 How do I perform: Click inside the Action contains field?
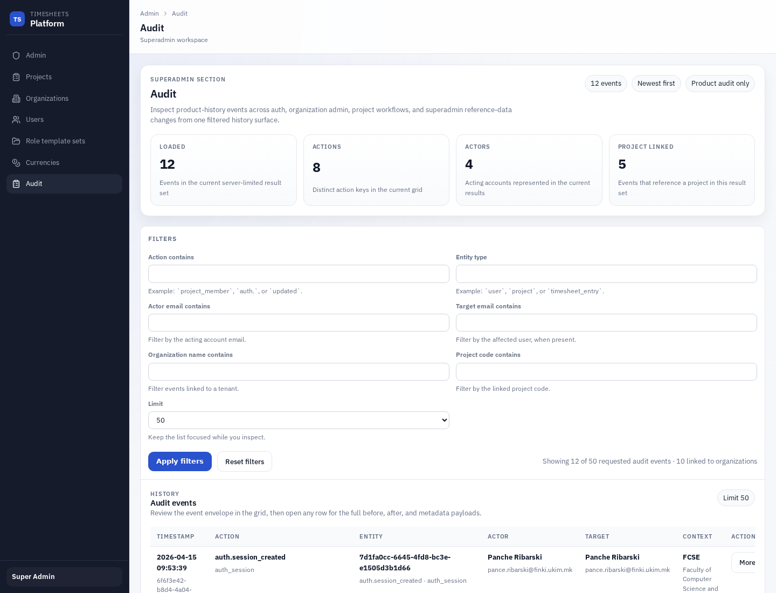tap(299, 274)
